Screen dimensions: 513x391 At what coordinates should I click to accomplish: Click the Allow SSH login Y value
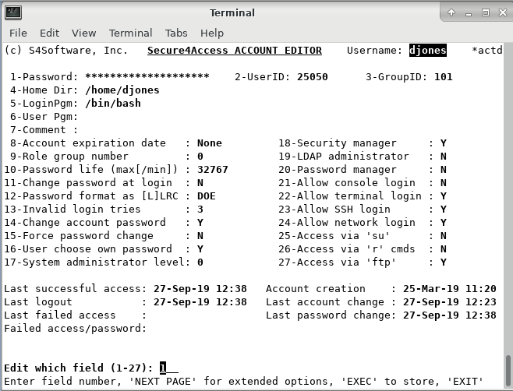(x=444, y=210)
